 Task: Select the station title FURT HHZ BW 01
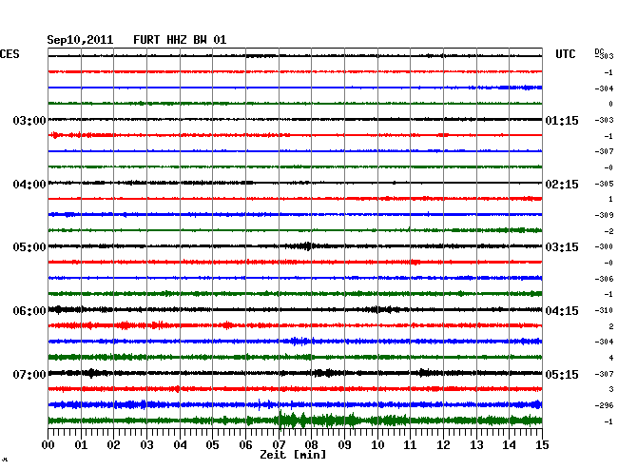point(180,40)
